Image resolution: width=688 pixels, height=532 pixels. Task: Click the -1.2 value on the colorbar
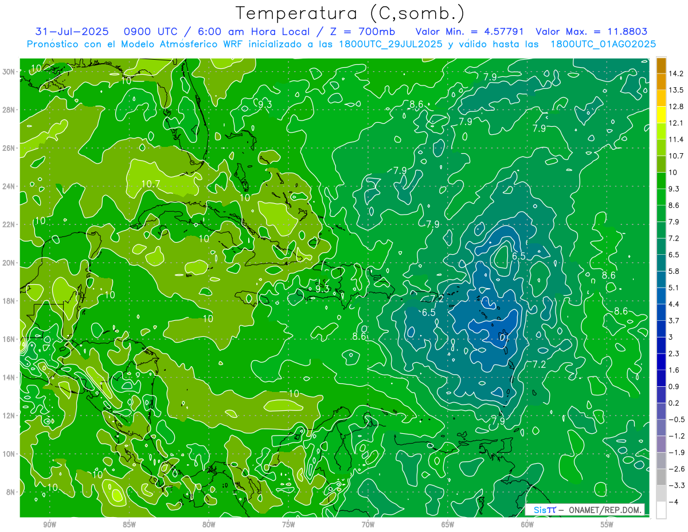677,436
